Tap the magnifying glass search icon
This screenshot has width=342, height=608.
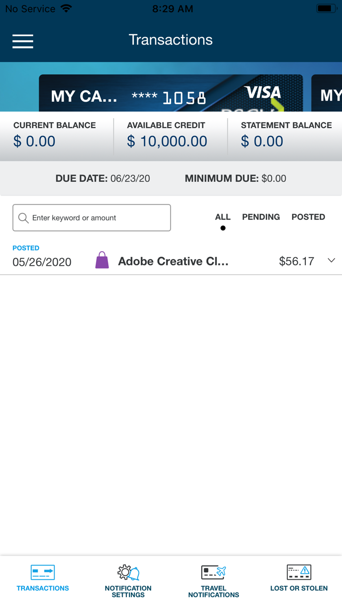coord(23,218)
